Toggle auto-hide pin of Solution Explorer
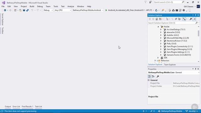Viewport: 201px width, 113px height. pyautogui.click(x=195, y=15)
